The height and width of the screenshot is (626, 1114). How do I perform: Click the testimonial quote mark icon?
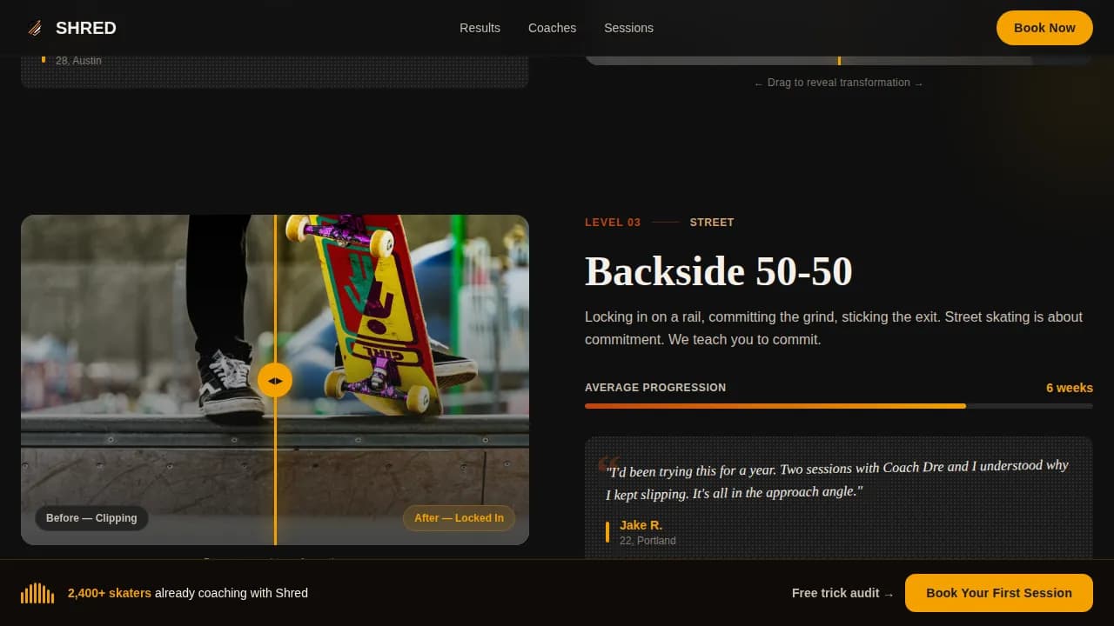pyautogui.click(x=609, y=464)
